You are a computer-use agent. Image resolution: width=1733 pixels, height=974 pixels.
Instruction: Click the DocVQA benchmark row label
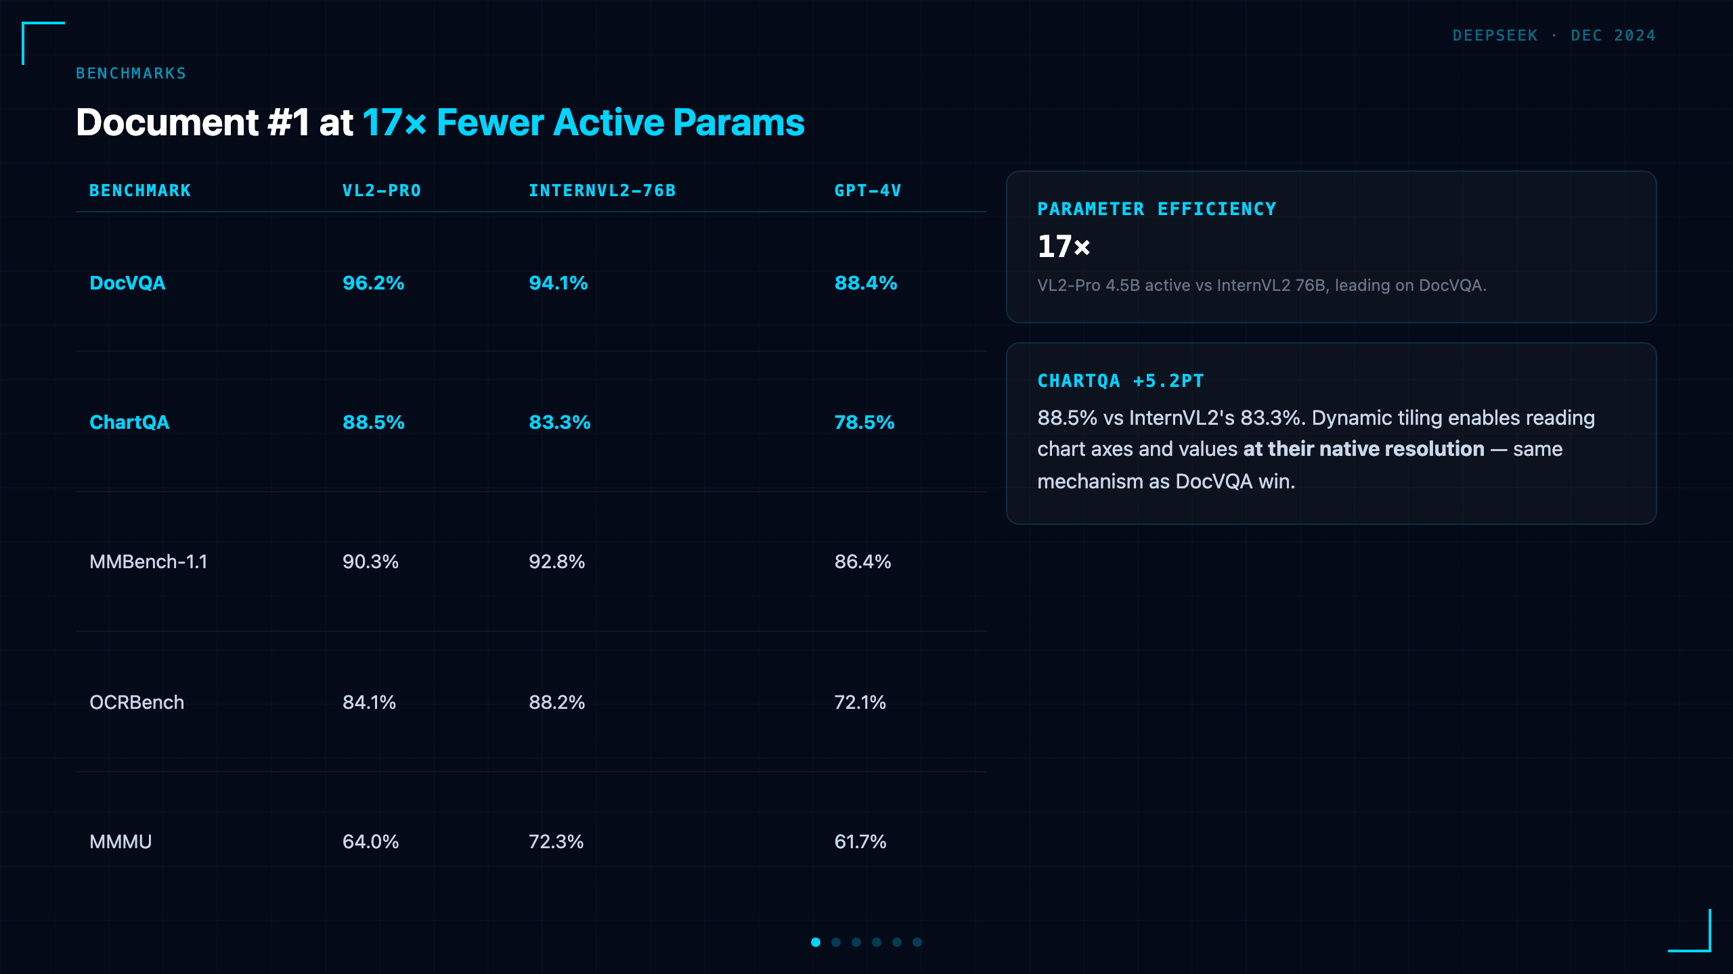[127, 283]
